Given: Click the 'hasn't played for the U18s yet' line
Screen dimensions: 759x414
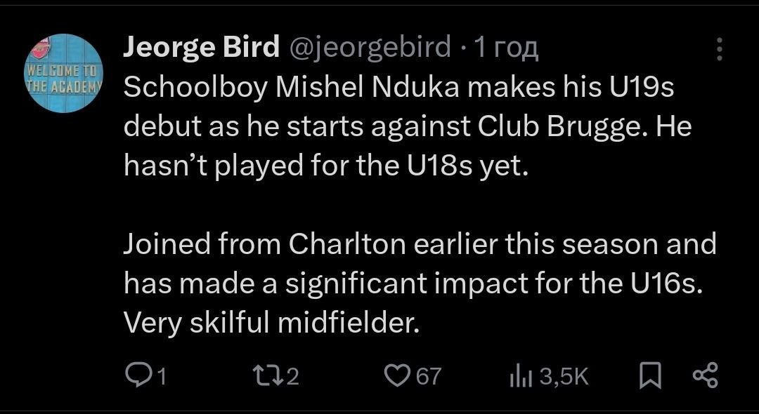Looking at the screenshot, I should [x=325, y=166].
